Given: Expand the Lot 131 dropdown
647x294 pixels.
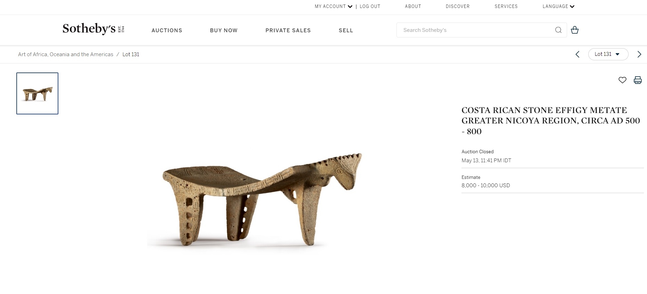Looking at the screenshot, I should pyautogui.click(x=608, y=54).
